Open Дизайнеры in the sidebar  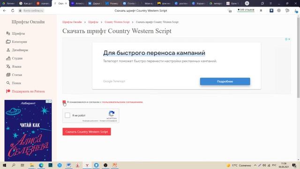[x=17, y=50]
